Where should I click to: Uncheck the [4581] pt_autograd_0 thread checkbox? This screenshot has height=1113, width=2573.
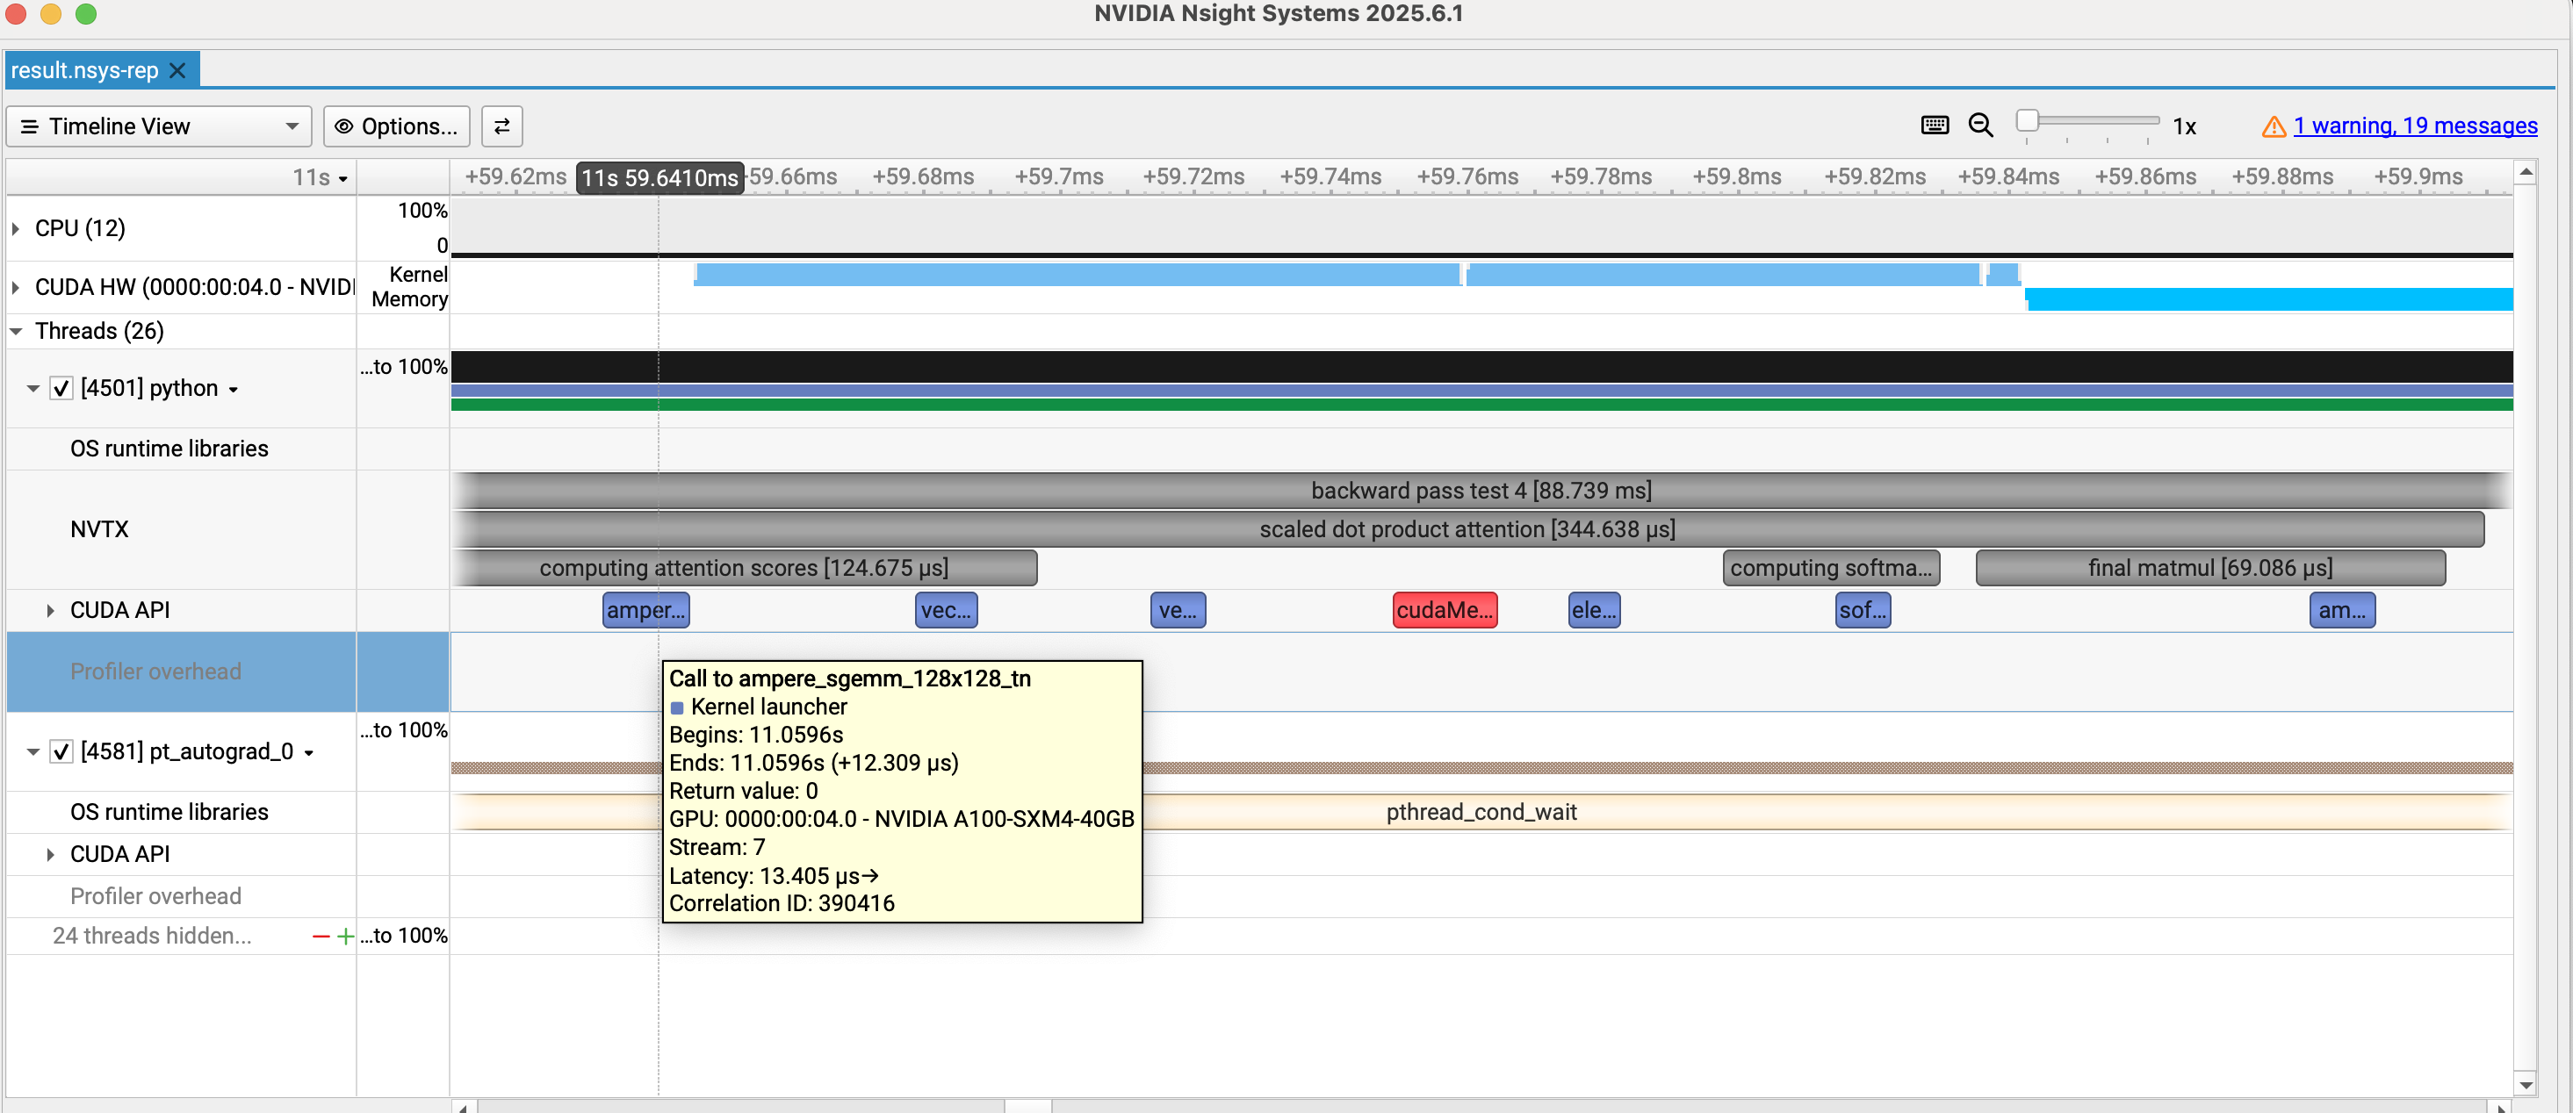(x=62, y=751)
